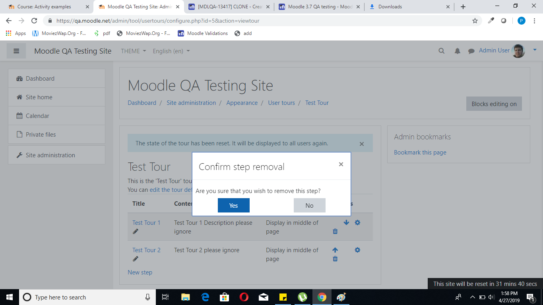543x305 pixels.
Task: Move Test Tour 1 step down
Action: tap(346, 222)
